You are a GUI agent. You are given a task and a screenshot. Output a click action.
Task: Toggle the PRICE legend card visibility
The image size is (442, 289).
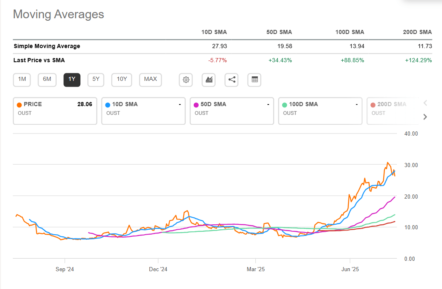[x=55, y=111]
